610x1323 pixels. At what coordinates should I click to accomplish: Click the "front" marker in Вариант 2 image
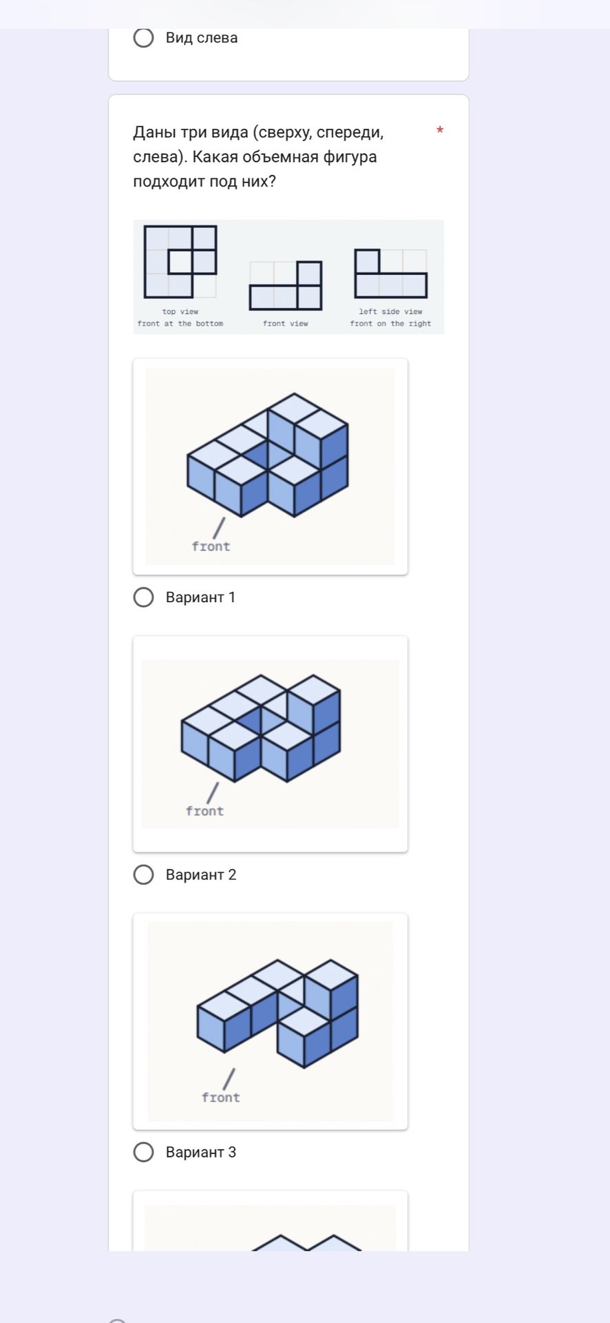click(204, 811)
